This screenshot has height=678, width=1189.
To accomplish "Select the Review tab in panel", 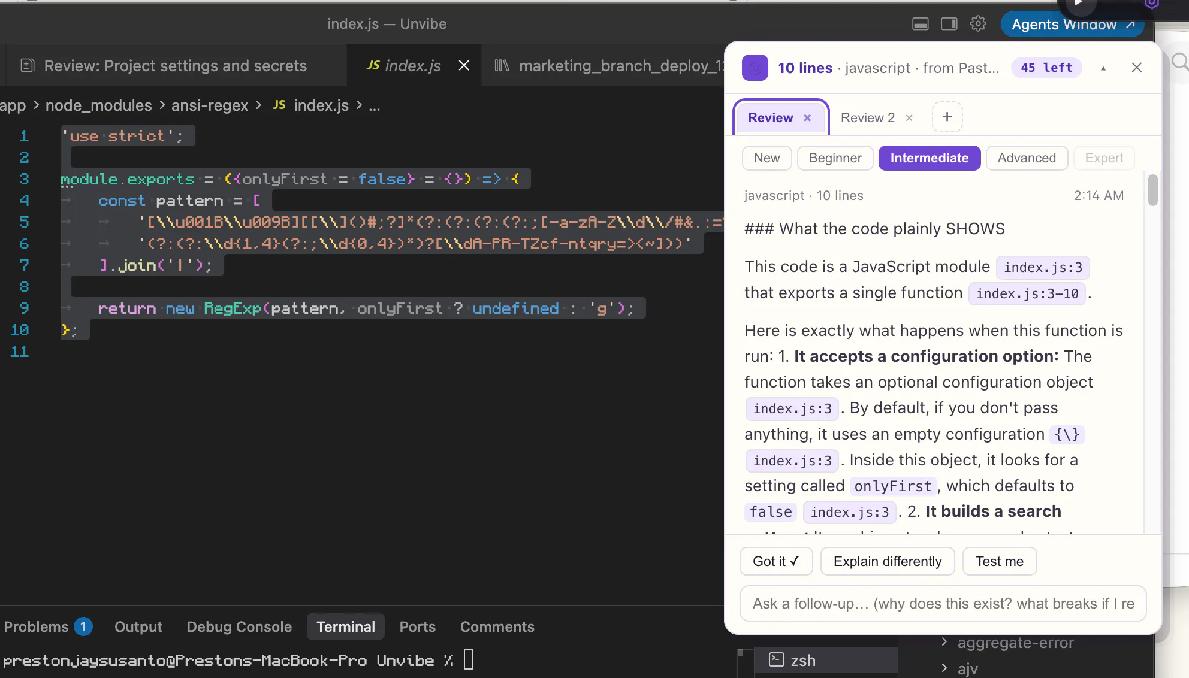I will point(771,117).
